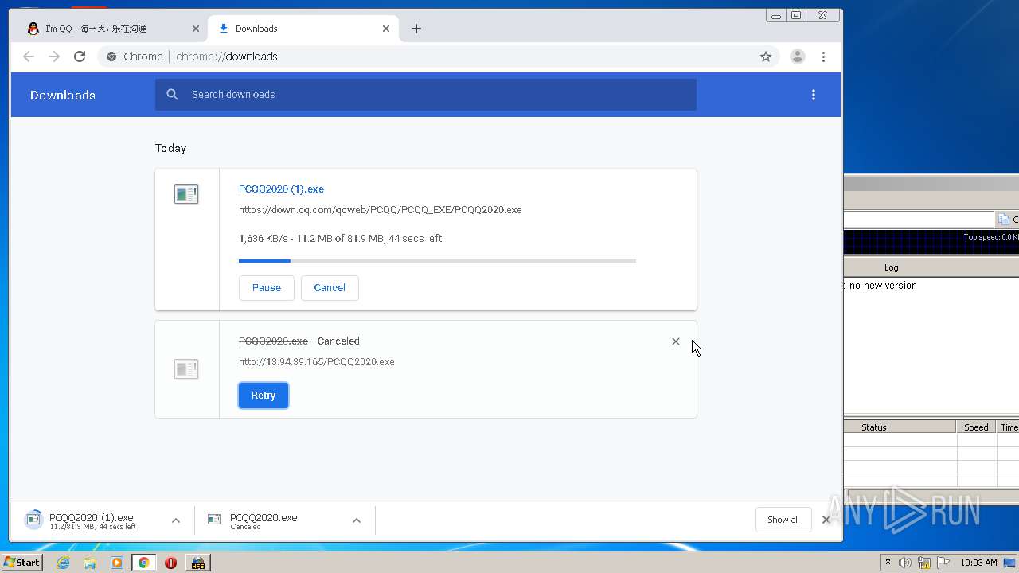
Task: Close the Downloads tab
Action: 386,29
